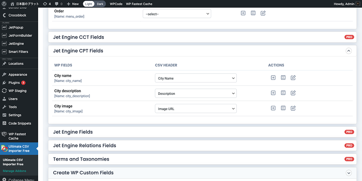362x181 pixels.
Task: Open the City description CSV header dropdown
Action: point(196,93)
